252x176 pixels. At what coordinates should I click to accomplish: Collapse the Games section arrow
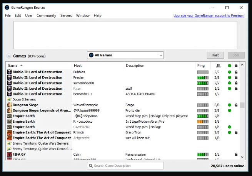tap(9, 56)
